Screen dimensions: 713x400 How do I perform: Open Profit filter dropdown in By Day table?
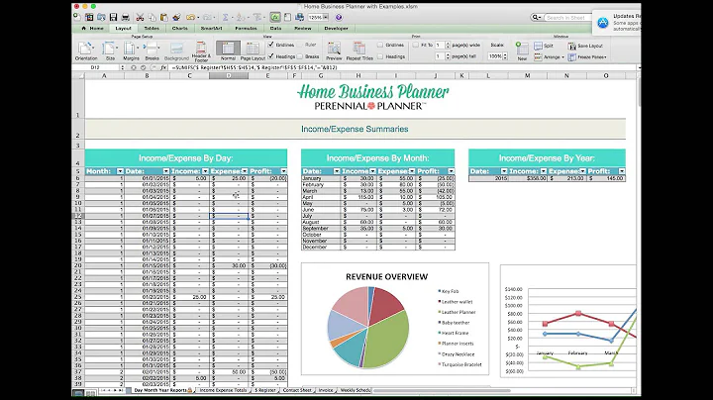pos(284,171)
